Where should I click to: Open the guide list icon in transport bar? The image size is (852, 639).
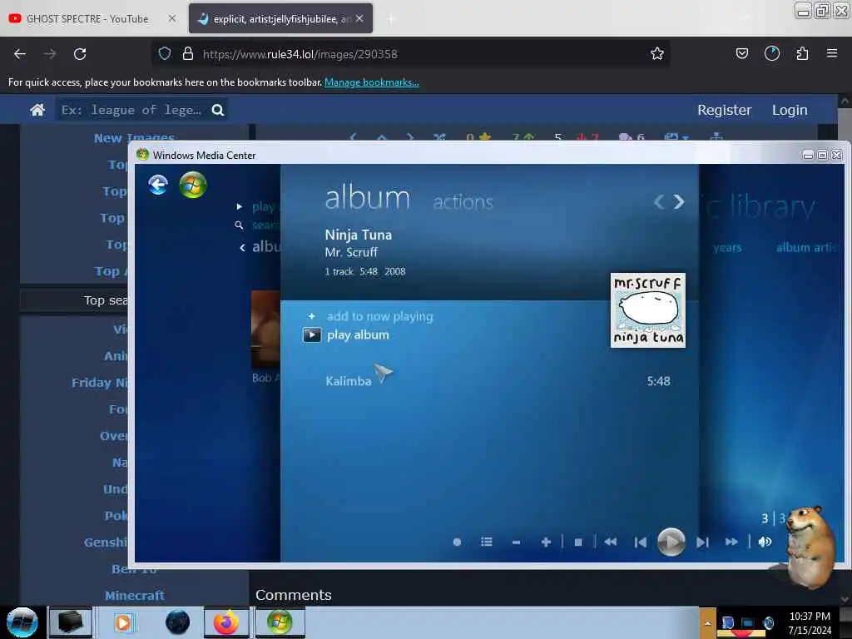point(486,542)
